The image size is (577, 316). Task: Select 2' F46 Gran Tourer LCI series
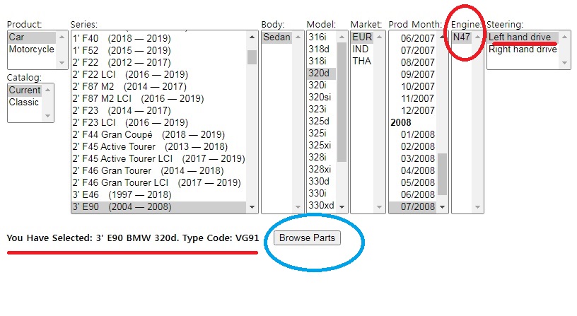(x=159, y=183)
